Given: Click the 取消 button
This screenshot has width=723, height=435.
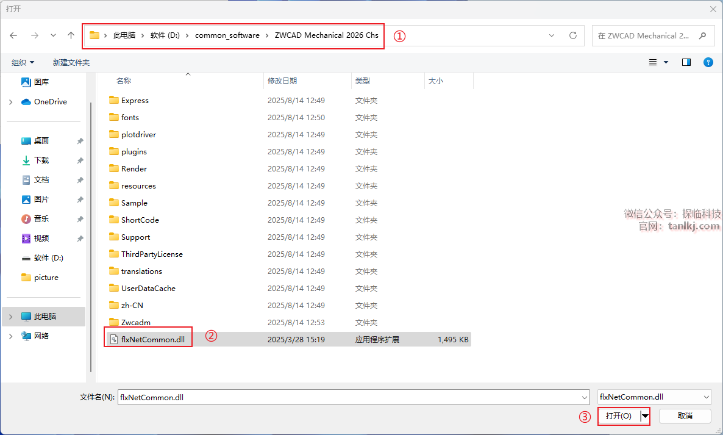Looking at the screenshot, I should (x=685, y=416).
